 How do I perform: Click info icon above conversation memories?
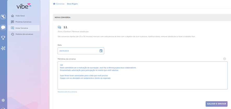point(224,59)
